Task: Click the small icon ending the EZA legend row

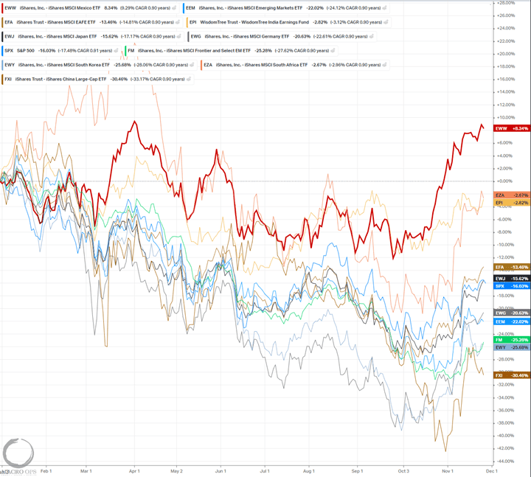Action: coord(385,65)
